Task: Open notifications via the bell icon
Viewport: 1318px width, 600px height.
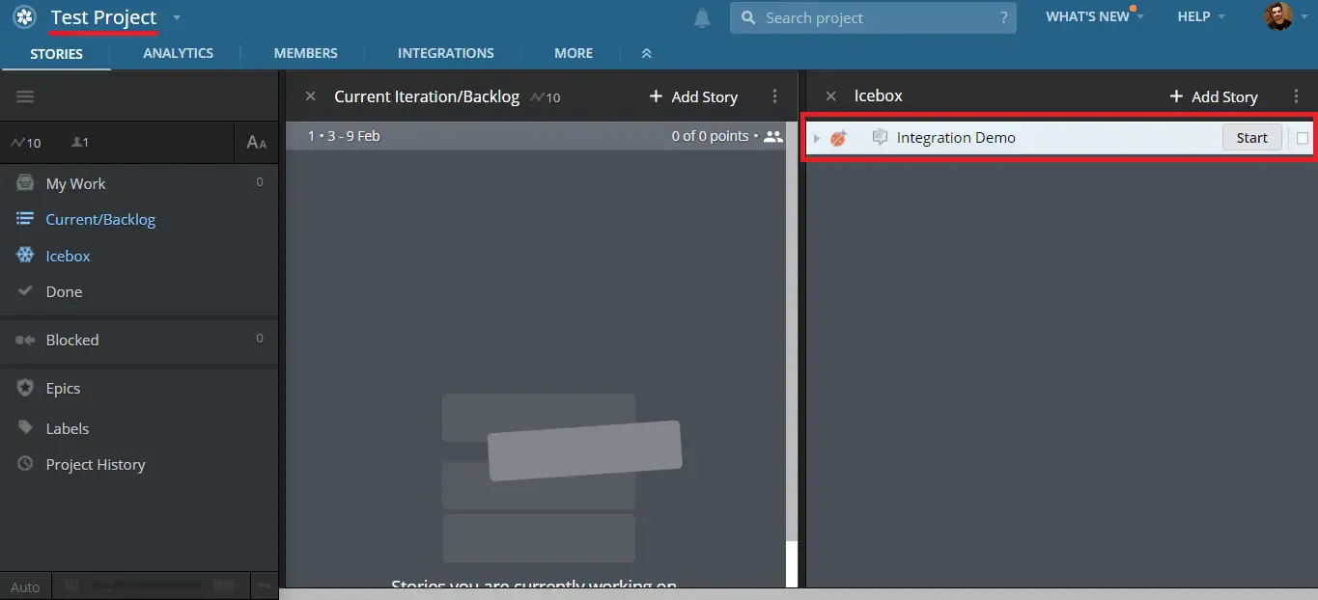Action: coord(702,17)
